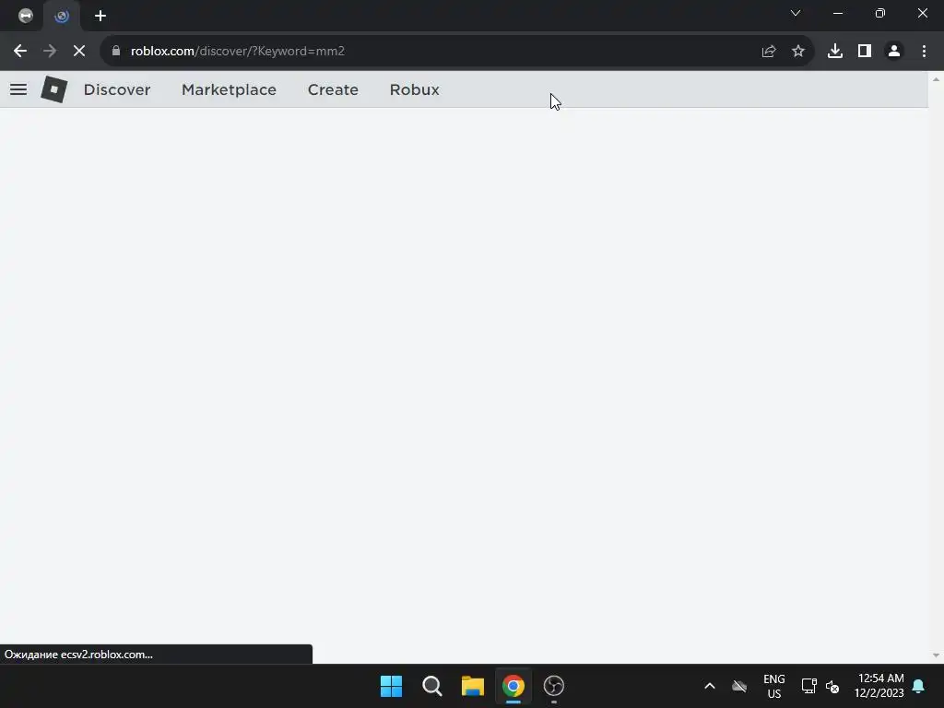
Task: Select the loading Roblox tab
Action: [x=62, y=17]
